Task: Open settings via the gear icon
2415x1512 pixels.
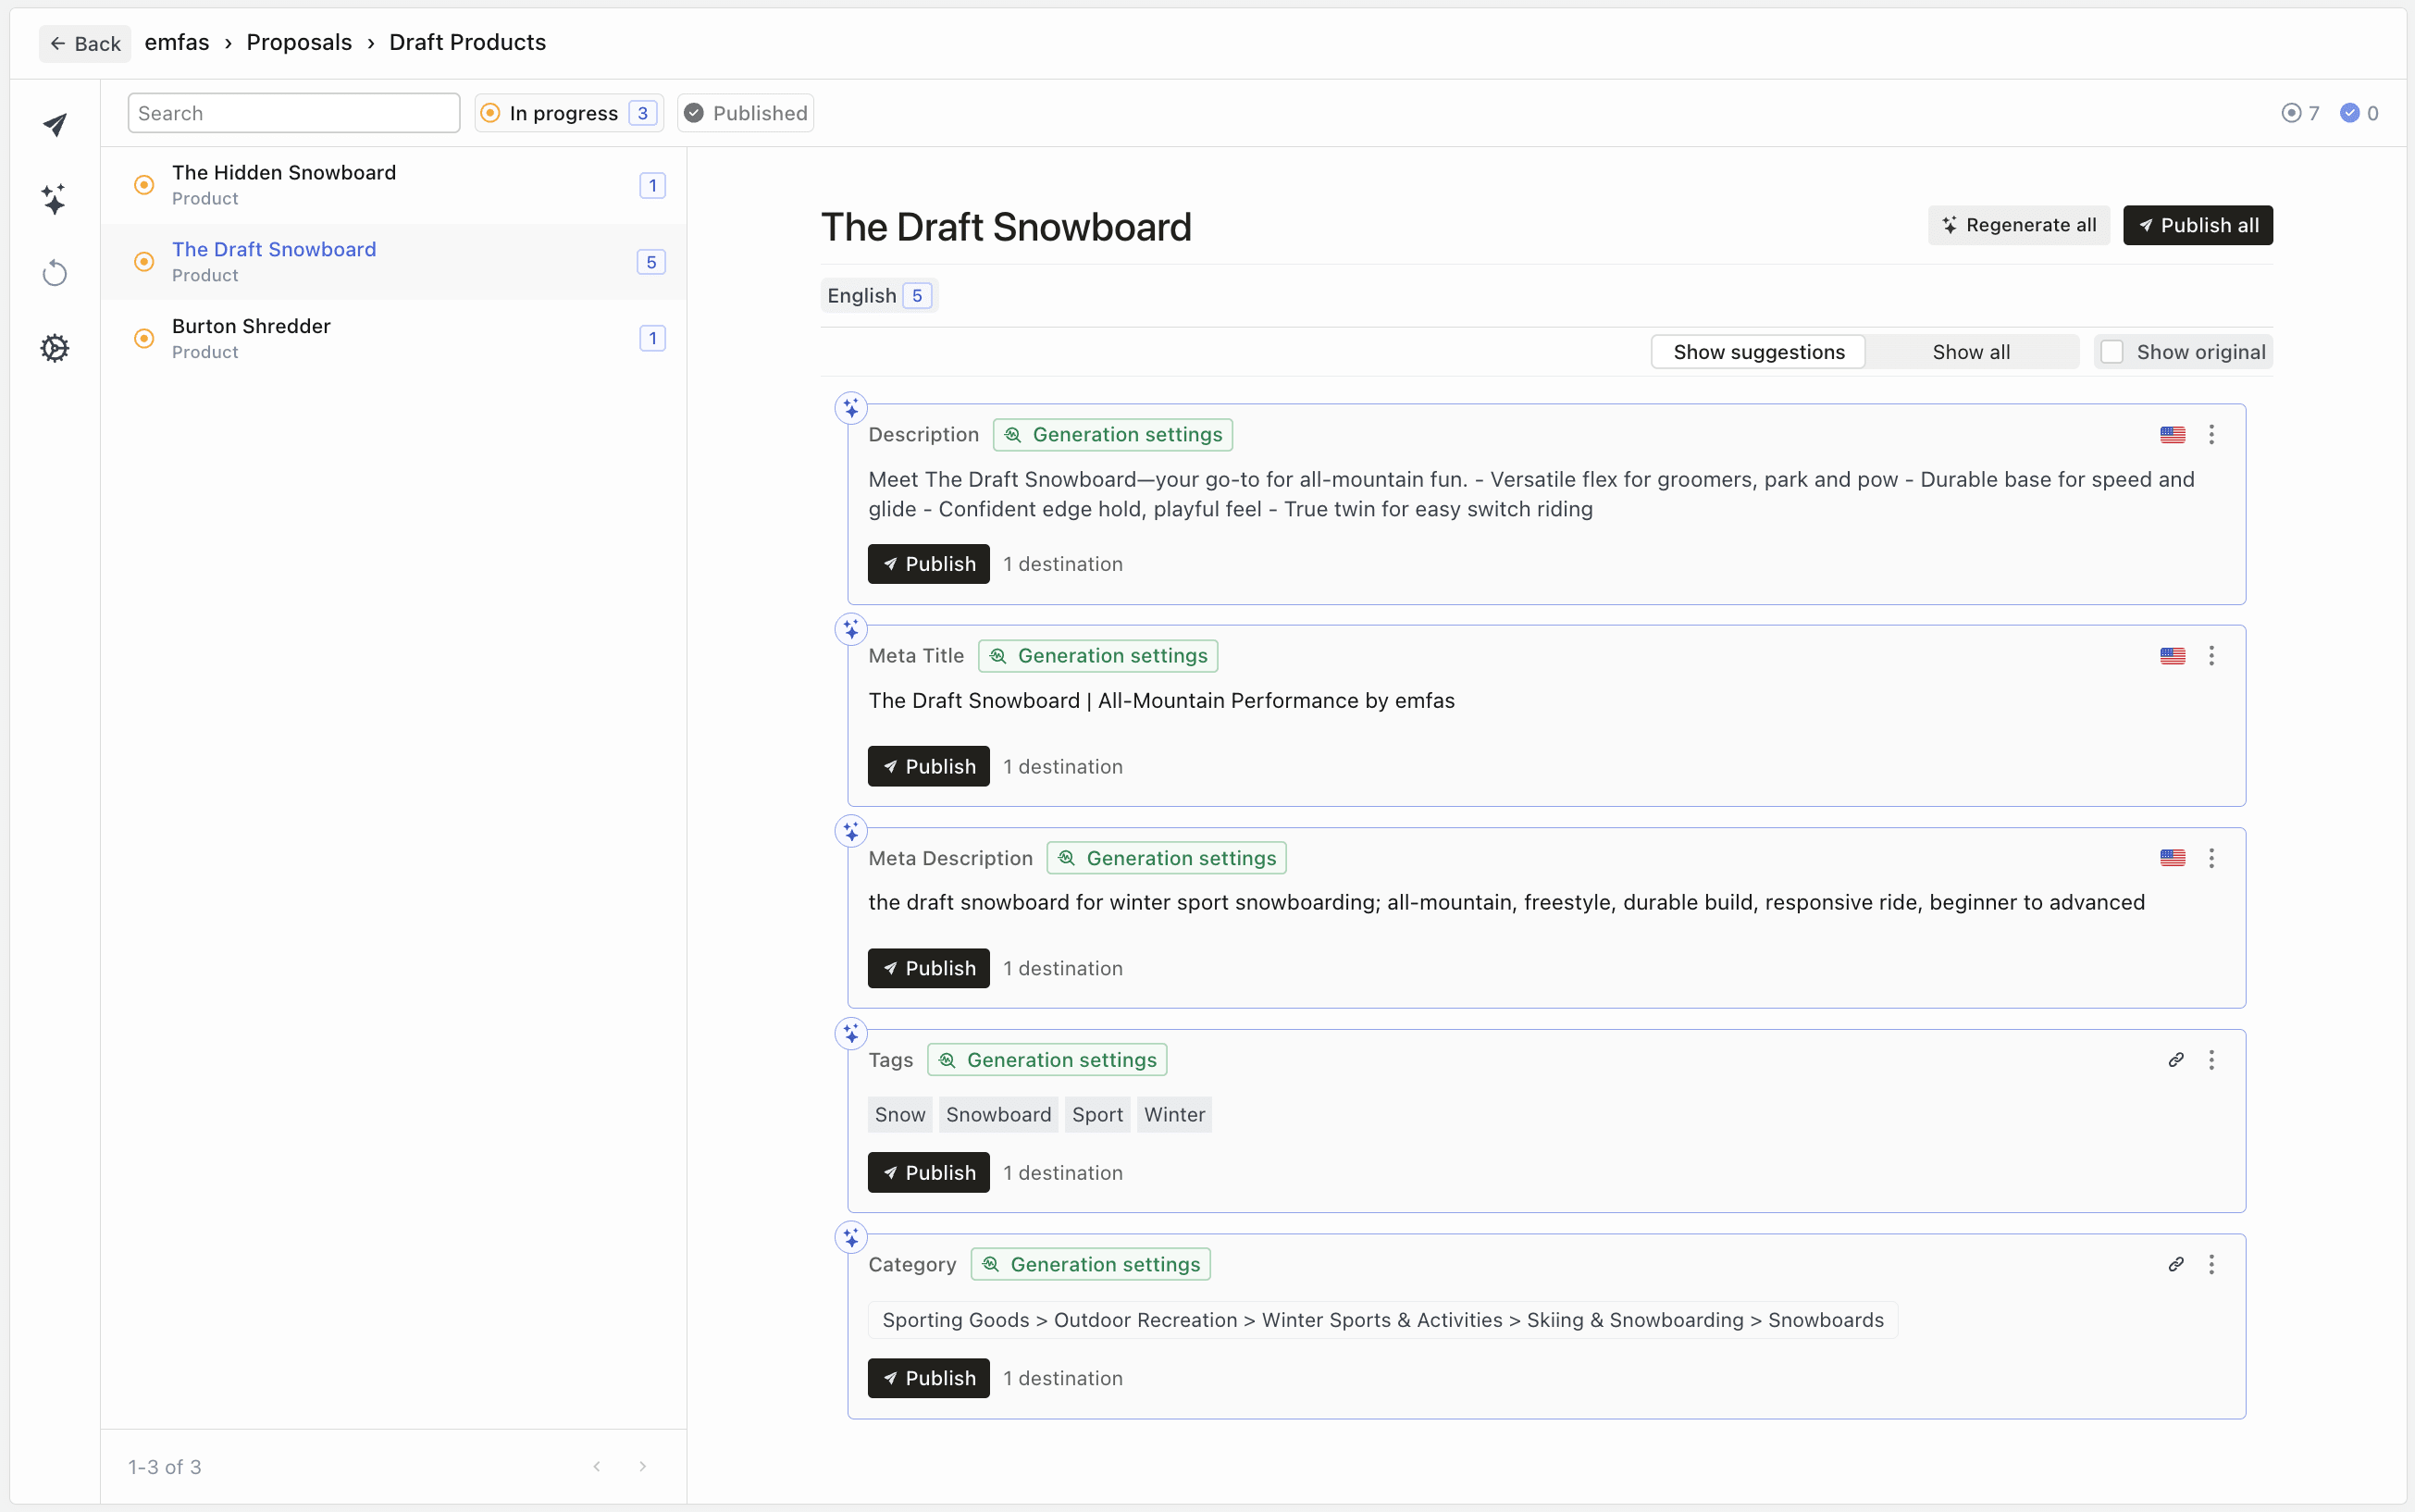Action: click(x=54, y=347)
